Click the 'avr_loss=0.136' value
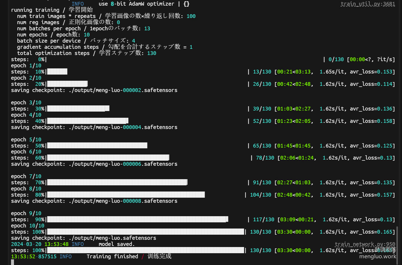This screenshot has height=265, width=402. [x=371, y=109]
